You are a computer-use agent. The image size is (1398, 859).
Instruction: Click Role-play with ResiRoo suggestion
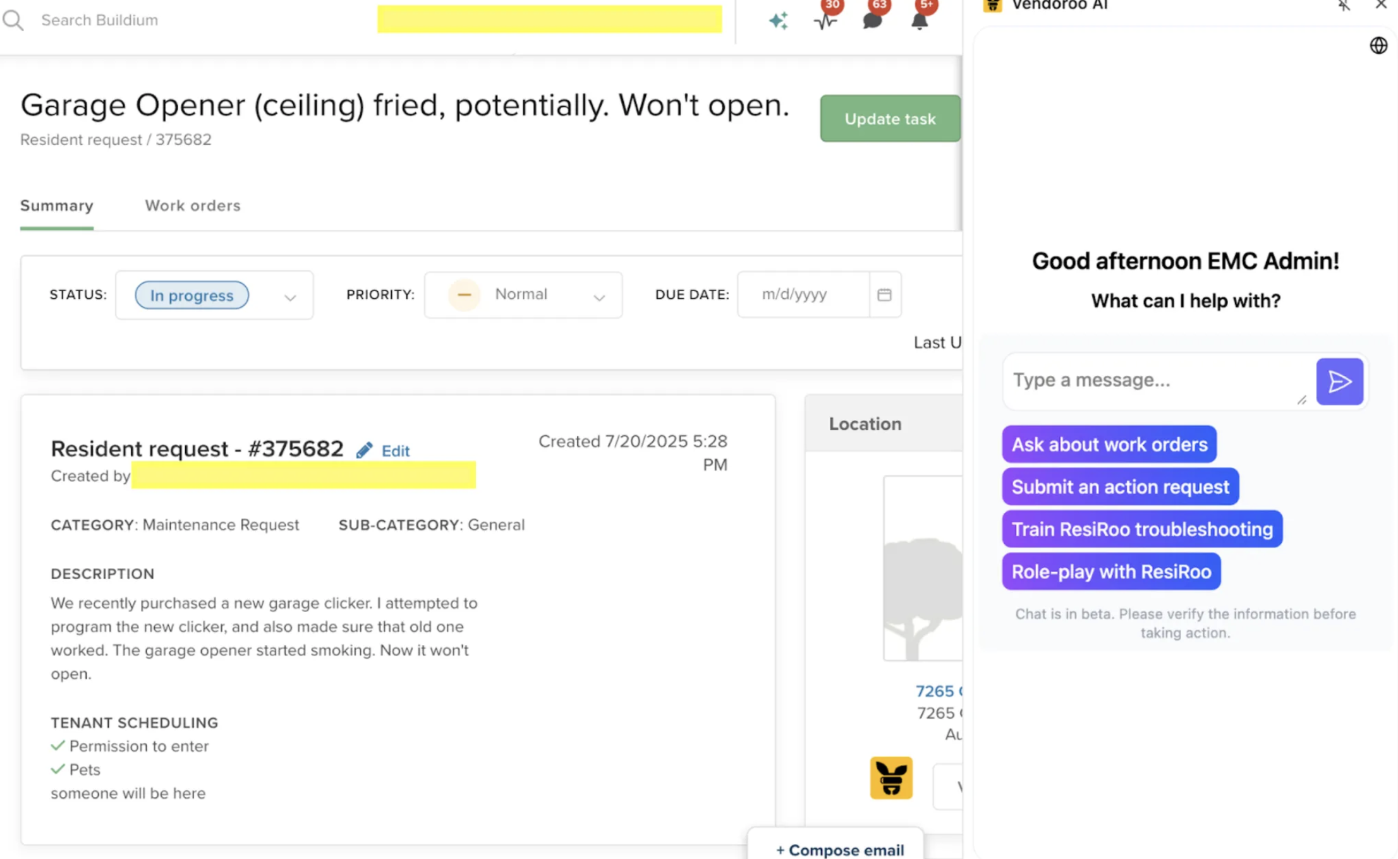(x=1110, y=572)
